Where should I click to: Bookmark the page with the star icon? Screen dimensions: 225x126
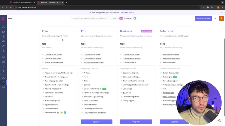point(197,7)
